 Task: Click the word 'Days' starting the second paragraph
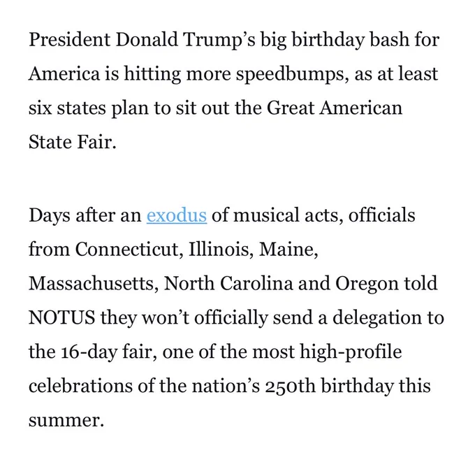tap(50, 216)
